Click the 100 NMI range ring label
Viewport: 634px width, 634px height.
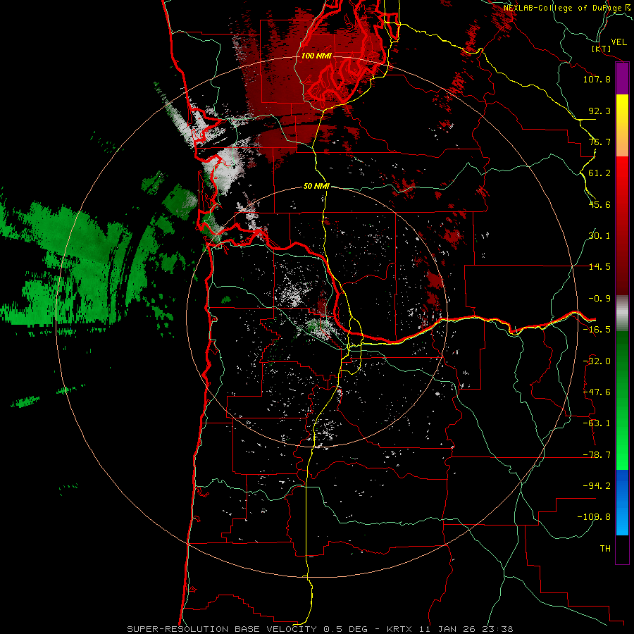[x=316, y=56]
